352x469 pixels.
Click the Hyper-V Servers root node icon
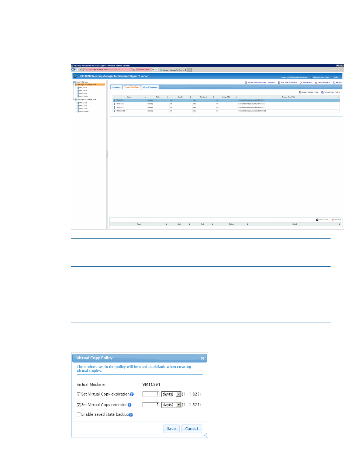[x=74, y=82]
